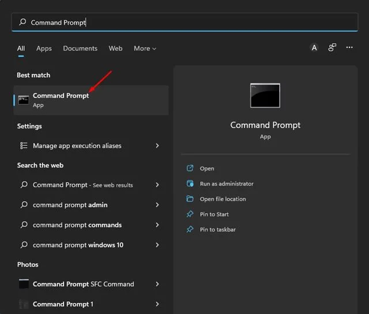Click the Command Prompt icon in best match
The height and width of the screenshot is (314, 369).
tap(24, 100)
